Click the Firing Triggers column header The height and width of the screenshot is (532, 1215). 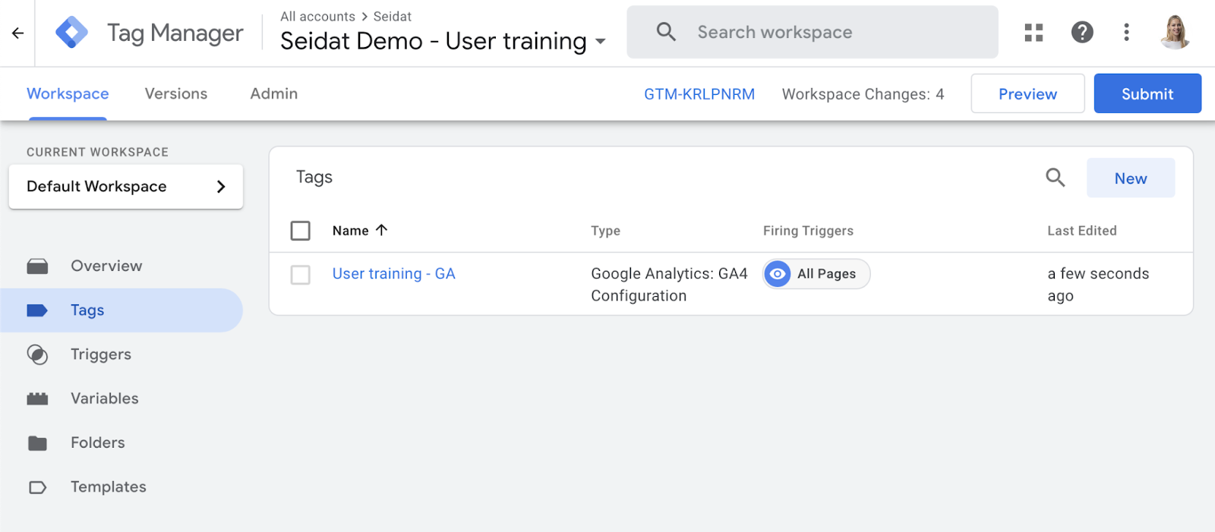(808, 231)
